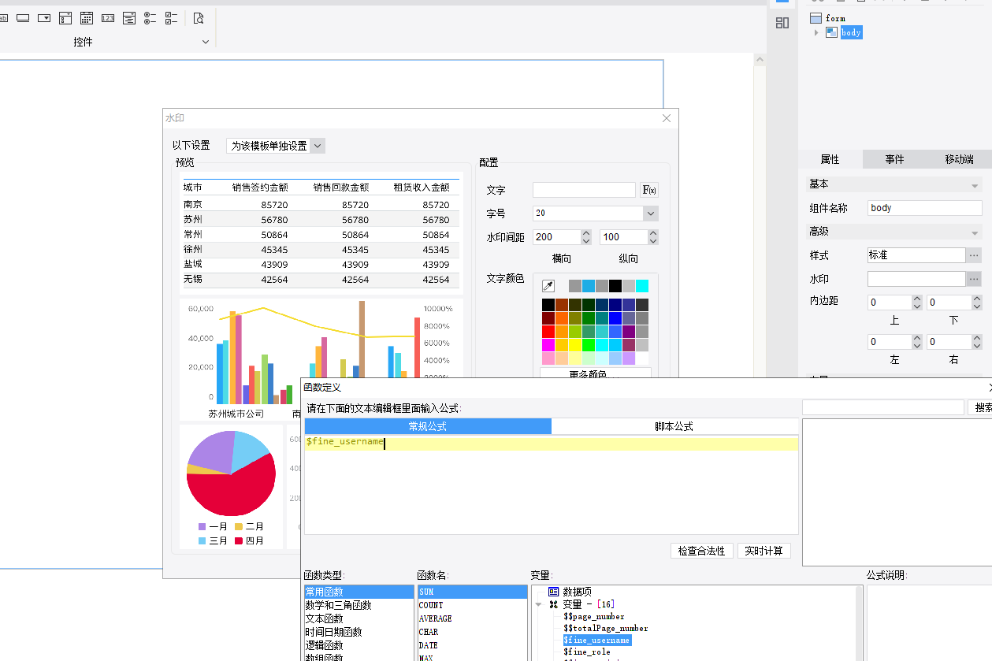992x661 pixels.
Task: Open the preview search widget icon
Action: tap(199, 17)
